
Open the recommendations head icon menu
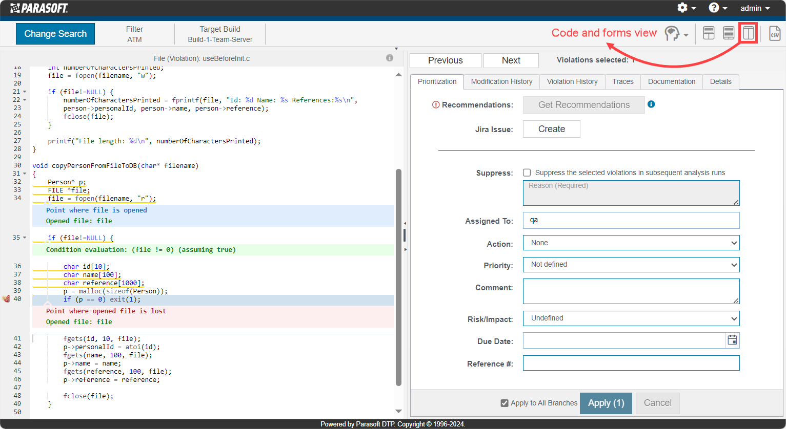tap(676, 34)
